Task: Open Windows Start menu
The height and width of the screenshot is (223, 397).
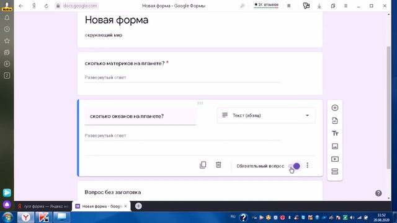Action: (x=7, y=217)
